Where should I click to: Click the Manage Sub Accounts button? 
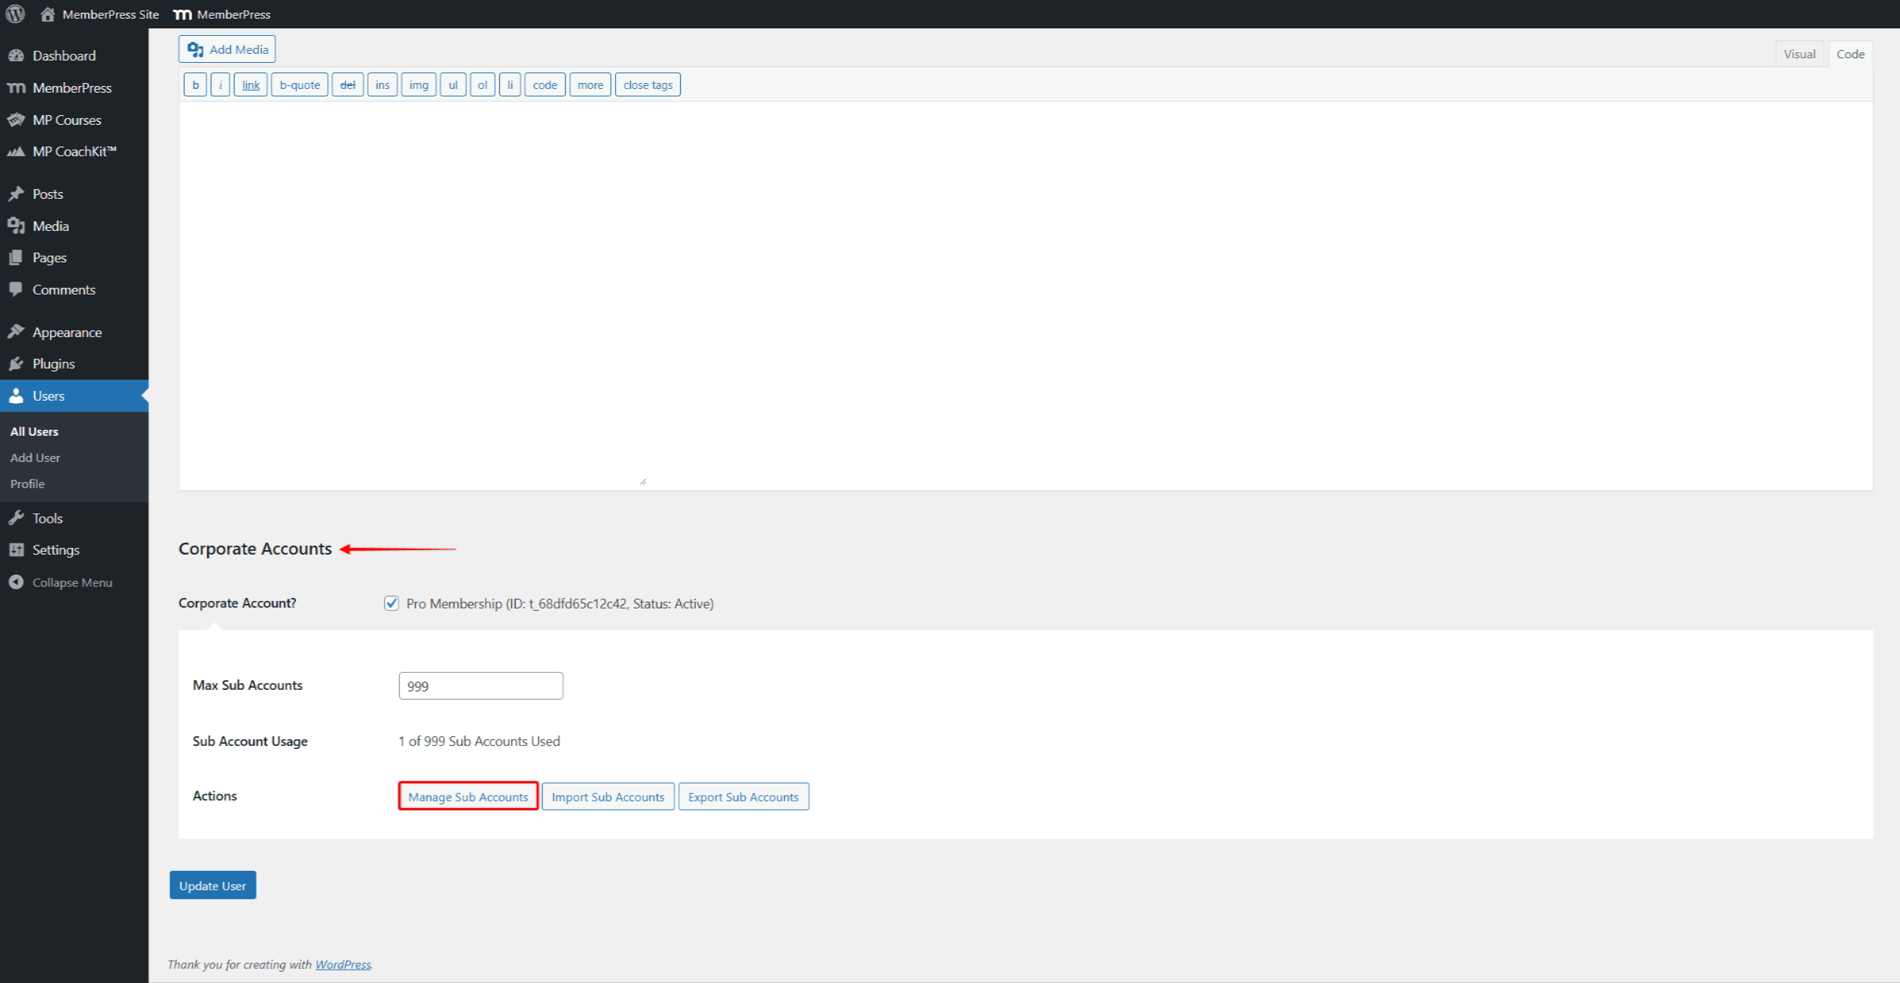click(468, 797)
